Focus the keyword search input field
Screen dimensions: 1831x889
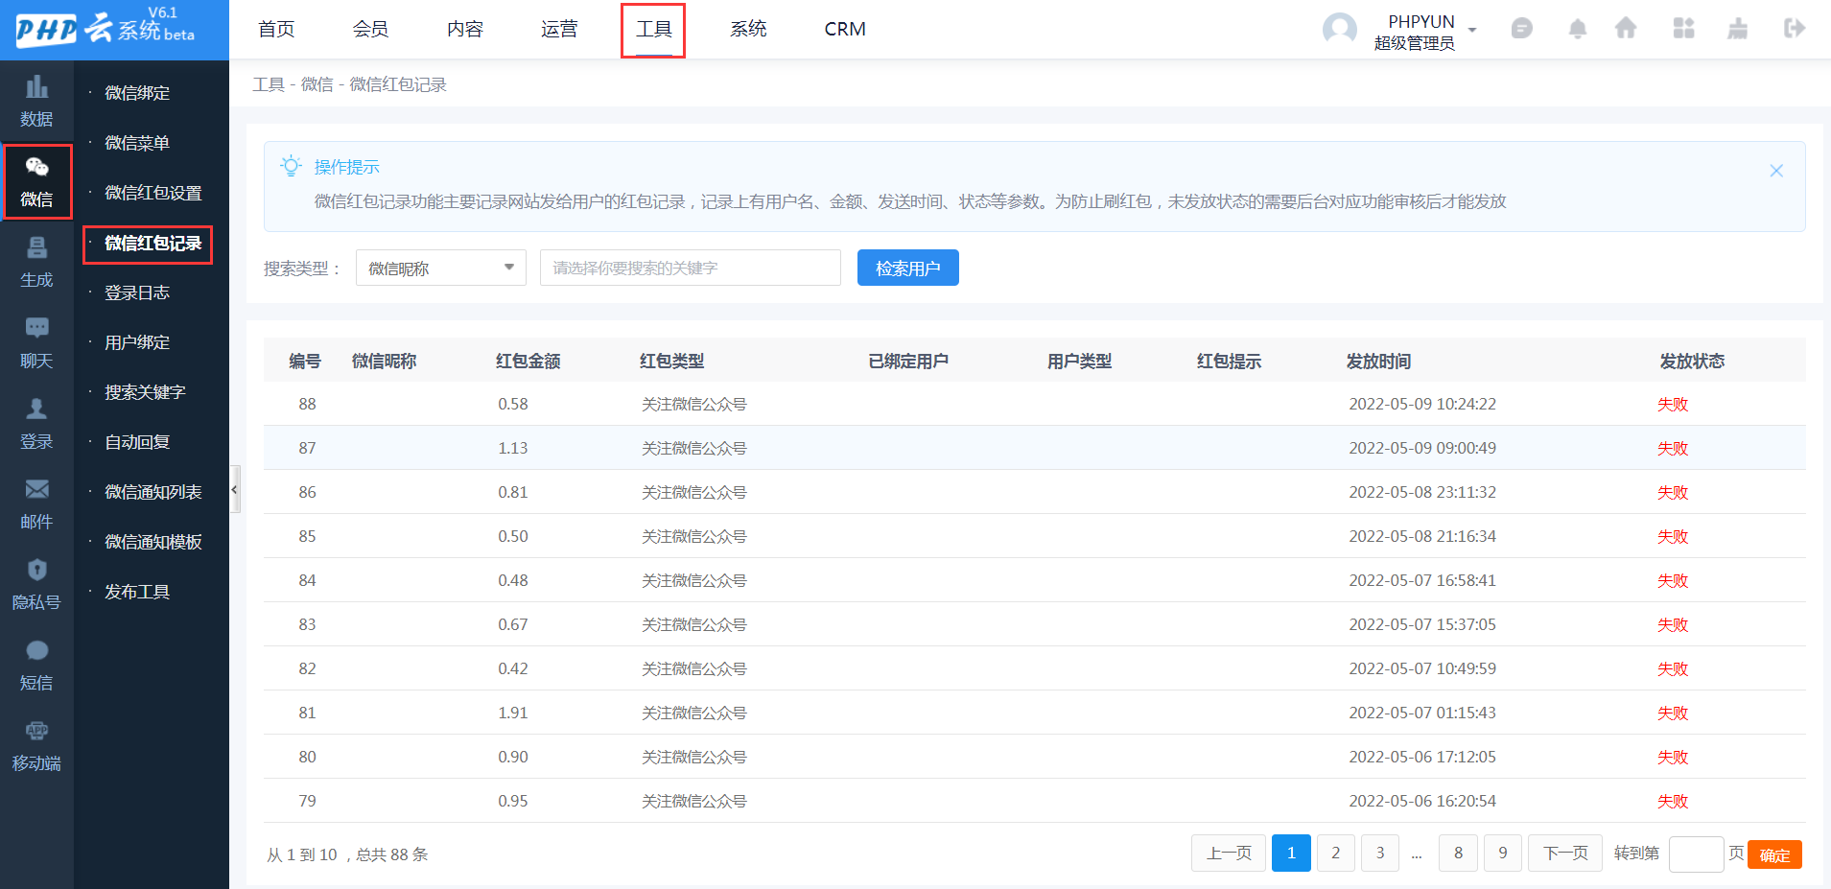[x=691, y=268]
